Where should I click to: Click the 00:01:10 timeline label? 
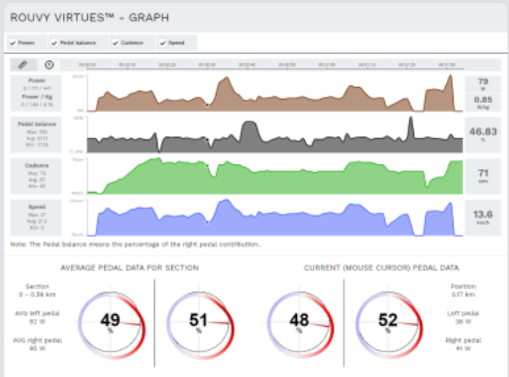click(367, 65)
